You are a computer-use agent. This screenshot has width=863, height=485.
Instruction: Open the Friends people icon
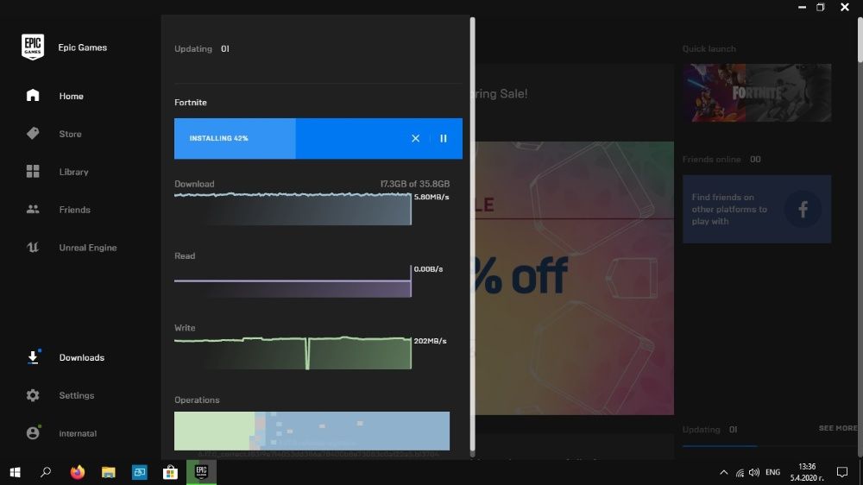pos(33,209)
